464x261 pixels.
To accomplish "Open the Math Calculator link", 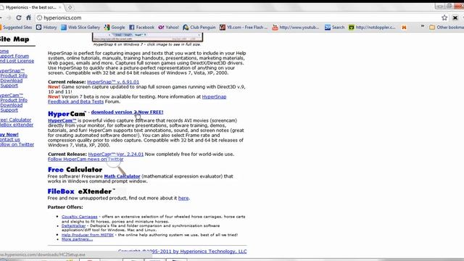I will tap(122, 176).
